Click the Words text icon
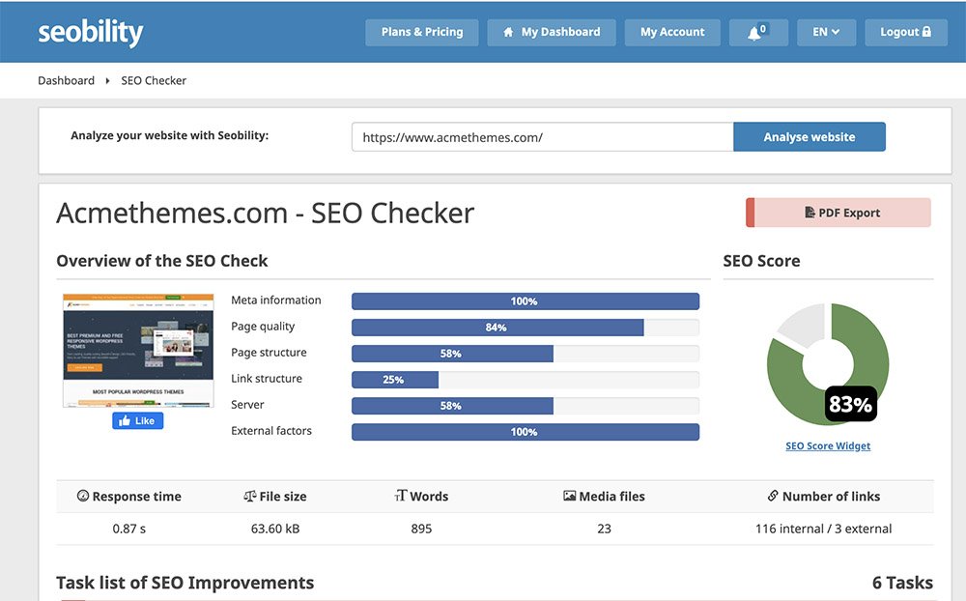This screenshot has height=601, width=966. pos(401,496)
